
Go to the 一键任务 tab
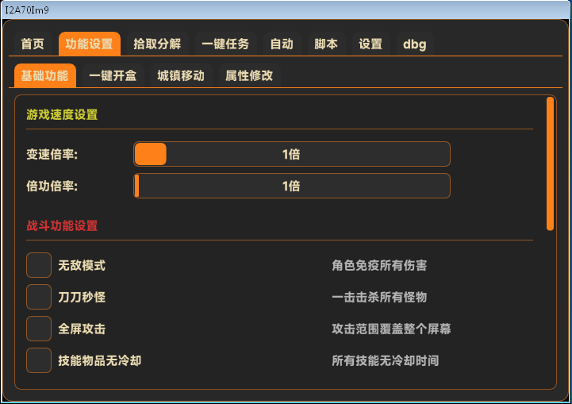click(x=225, y=44)
